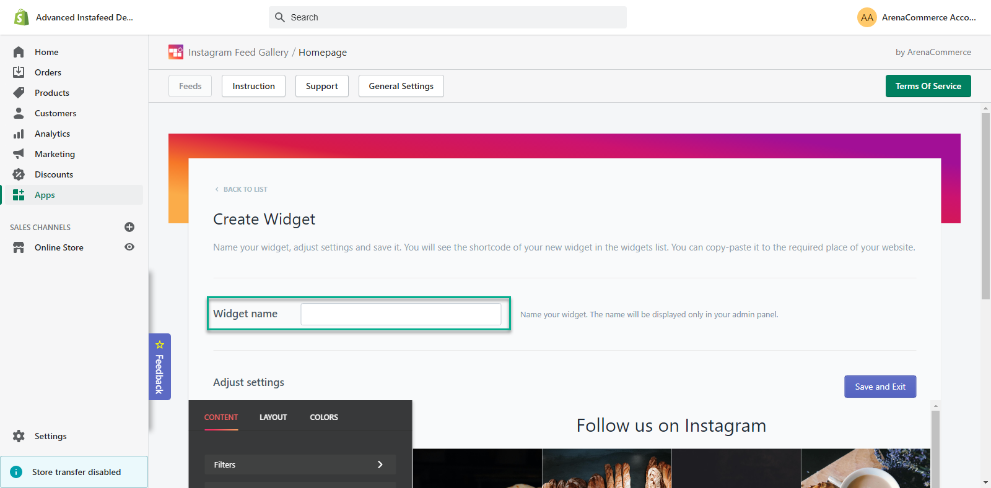Go to Home in sidebar
Screen dimensions: 991x488
[46, 52]
